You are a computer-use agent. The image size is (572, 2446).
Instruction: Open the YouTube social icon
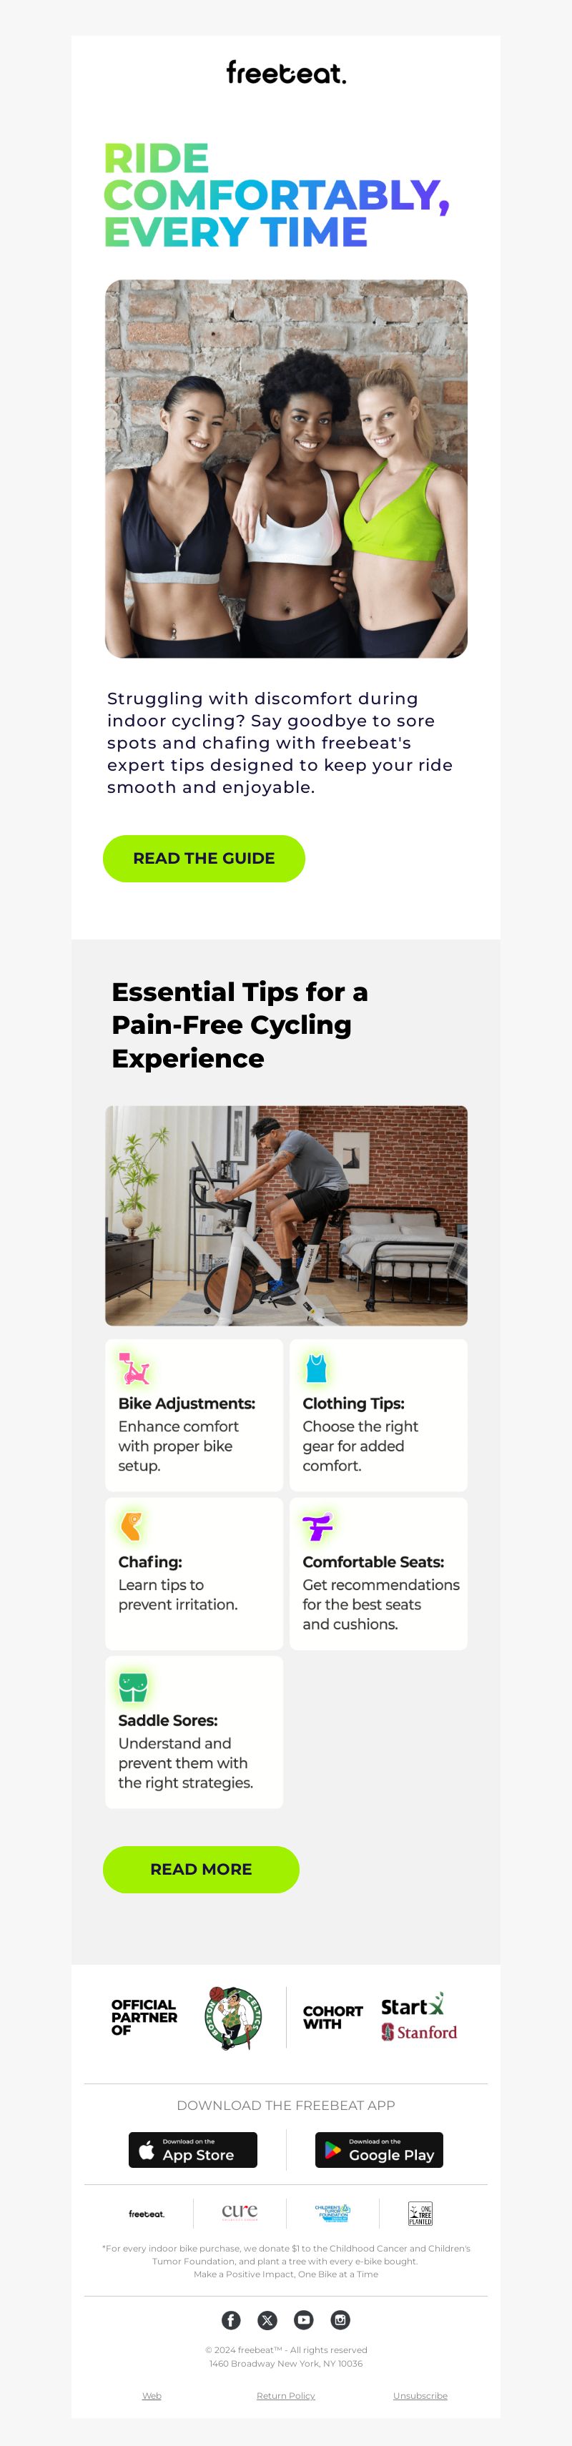point(303,2319)
